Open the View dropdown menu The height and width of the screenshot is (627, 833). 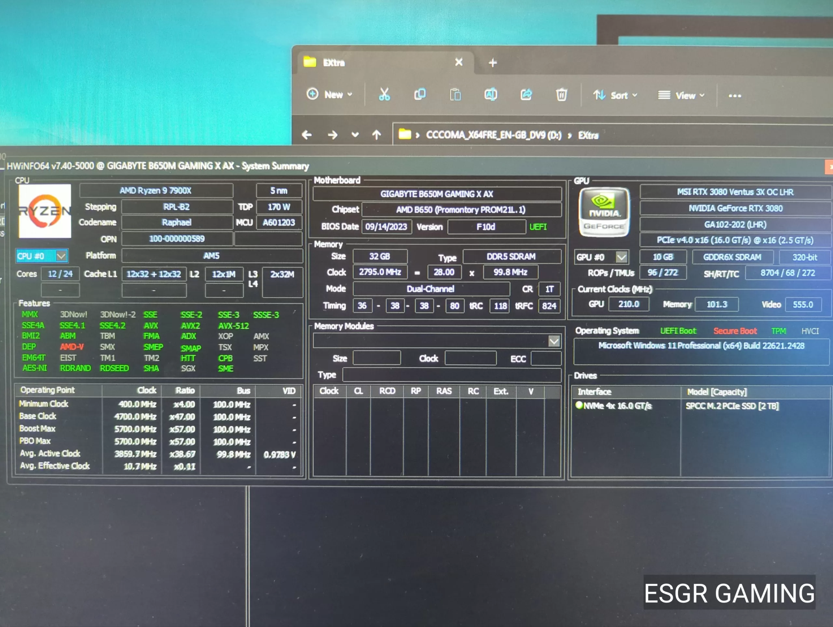[681, 96]
